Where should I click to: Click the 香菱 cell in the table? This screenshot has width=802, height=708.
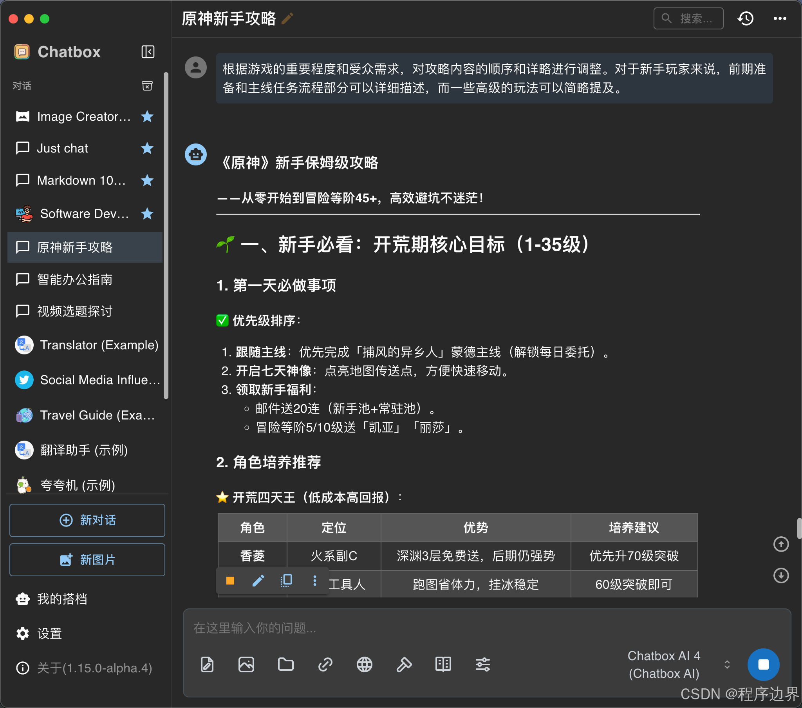(x=252, y=556)
